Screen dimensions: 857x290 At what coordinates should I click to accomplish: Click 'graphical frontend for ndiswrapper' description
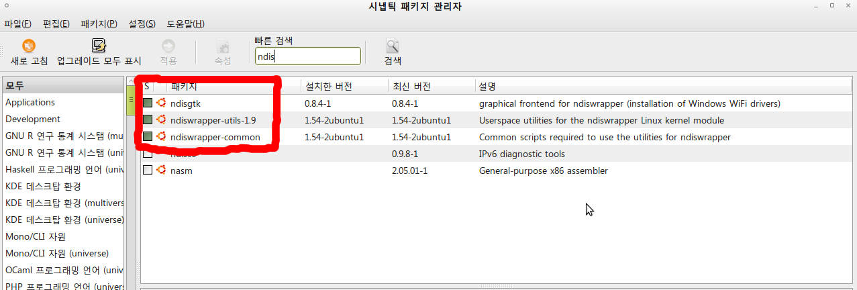coord(629,103)
